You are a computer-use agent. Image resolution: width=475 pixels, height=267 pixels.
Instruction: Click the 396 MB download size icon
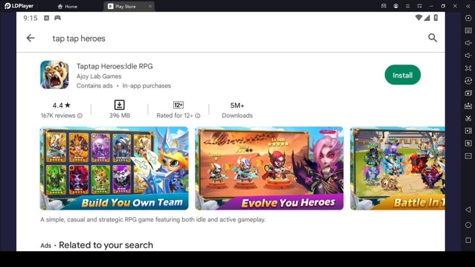pos(119,105)
